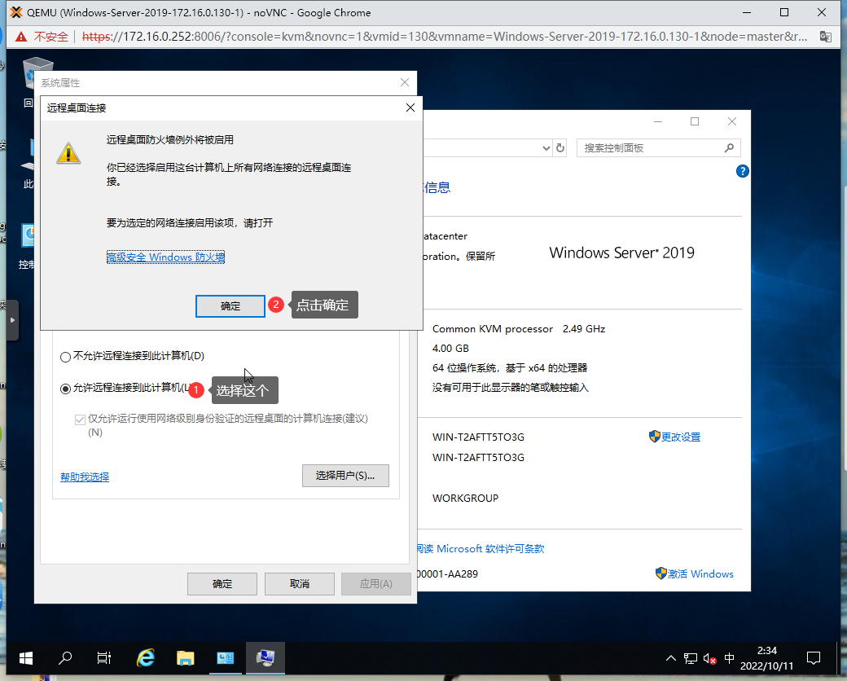The width and height of the screenshot is (847, 681).
Task: Click 确定 at the bottom of 系统属性
Action: 222,584
